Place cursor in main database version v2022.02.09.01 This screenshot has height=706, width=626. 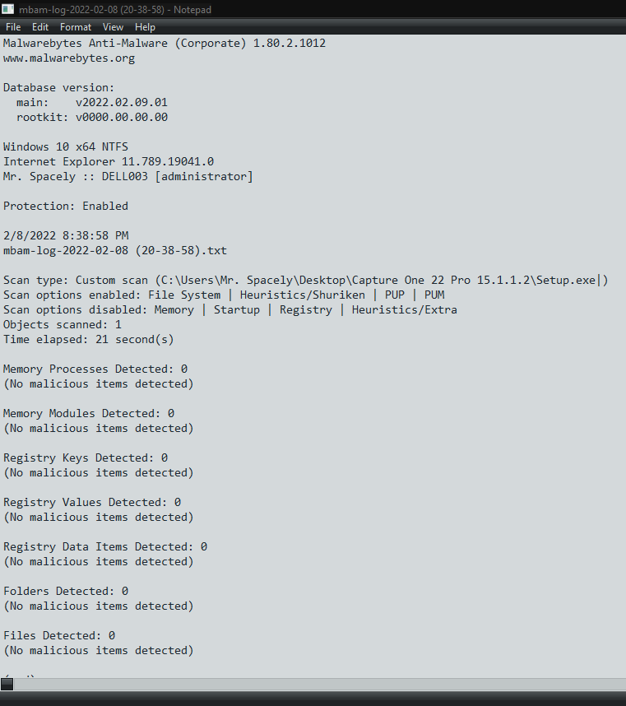coord(122,102)
